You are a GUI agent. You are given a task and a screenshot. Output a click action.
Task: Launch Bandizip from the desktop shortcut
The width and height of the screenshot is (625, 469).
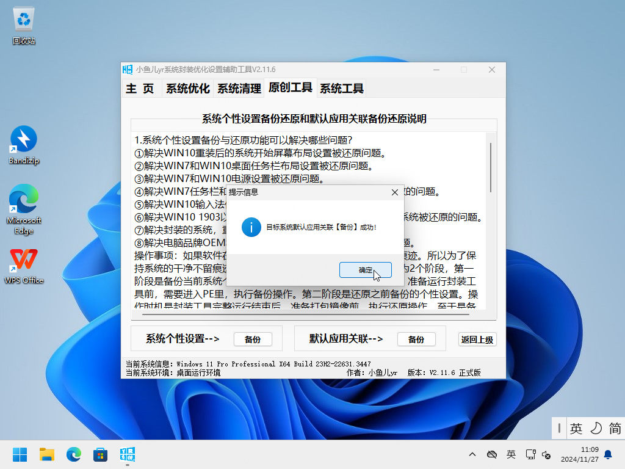24,145
